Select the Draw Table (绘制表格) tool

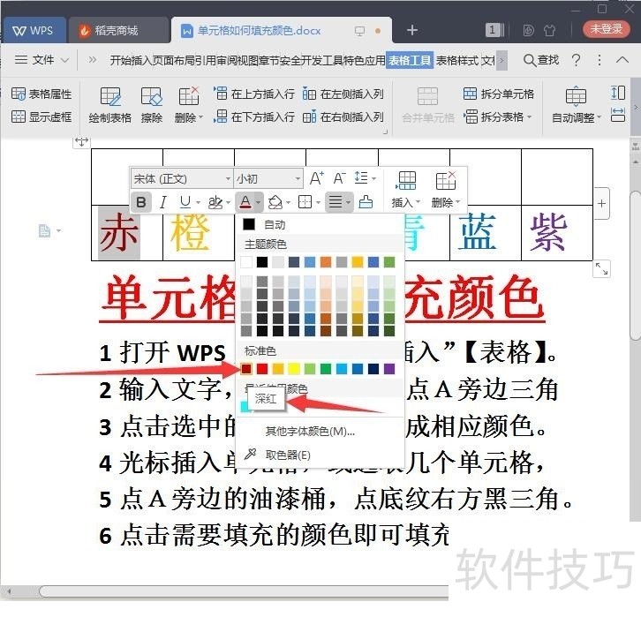tap(110, 105)
